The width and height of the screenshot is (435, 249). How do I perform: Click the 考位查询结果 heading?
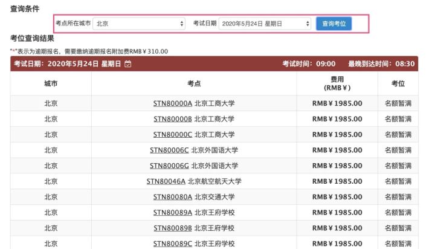[x=32, y=38]
